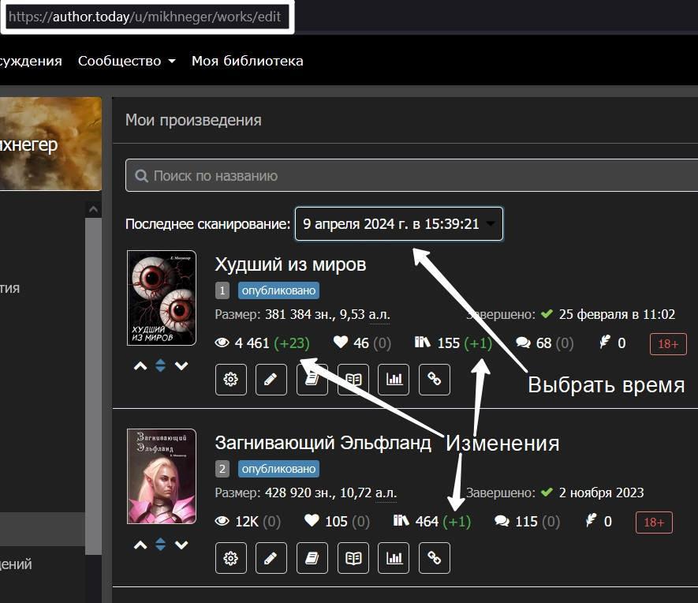Open reader icon for Загнивающий Эльфланд
The height and width of the screenshot is (603, 698).
pos(353,558)
